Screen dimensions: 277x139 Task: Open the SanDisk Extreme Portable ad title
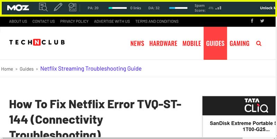point(243,126)
